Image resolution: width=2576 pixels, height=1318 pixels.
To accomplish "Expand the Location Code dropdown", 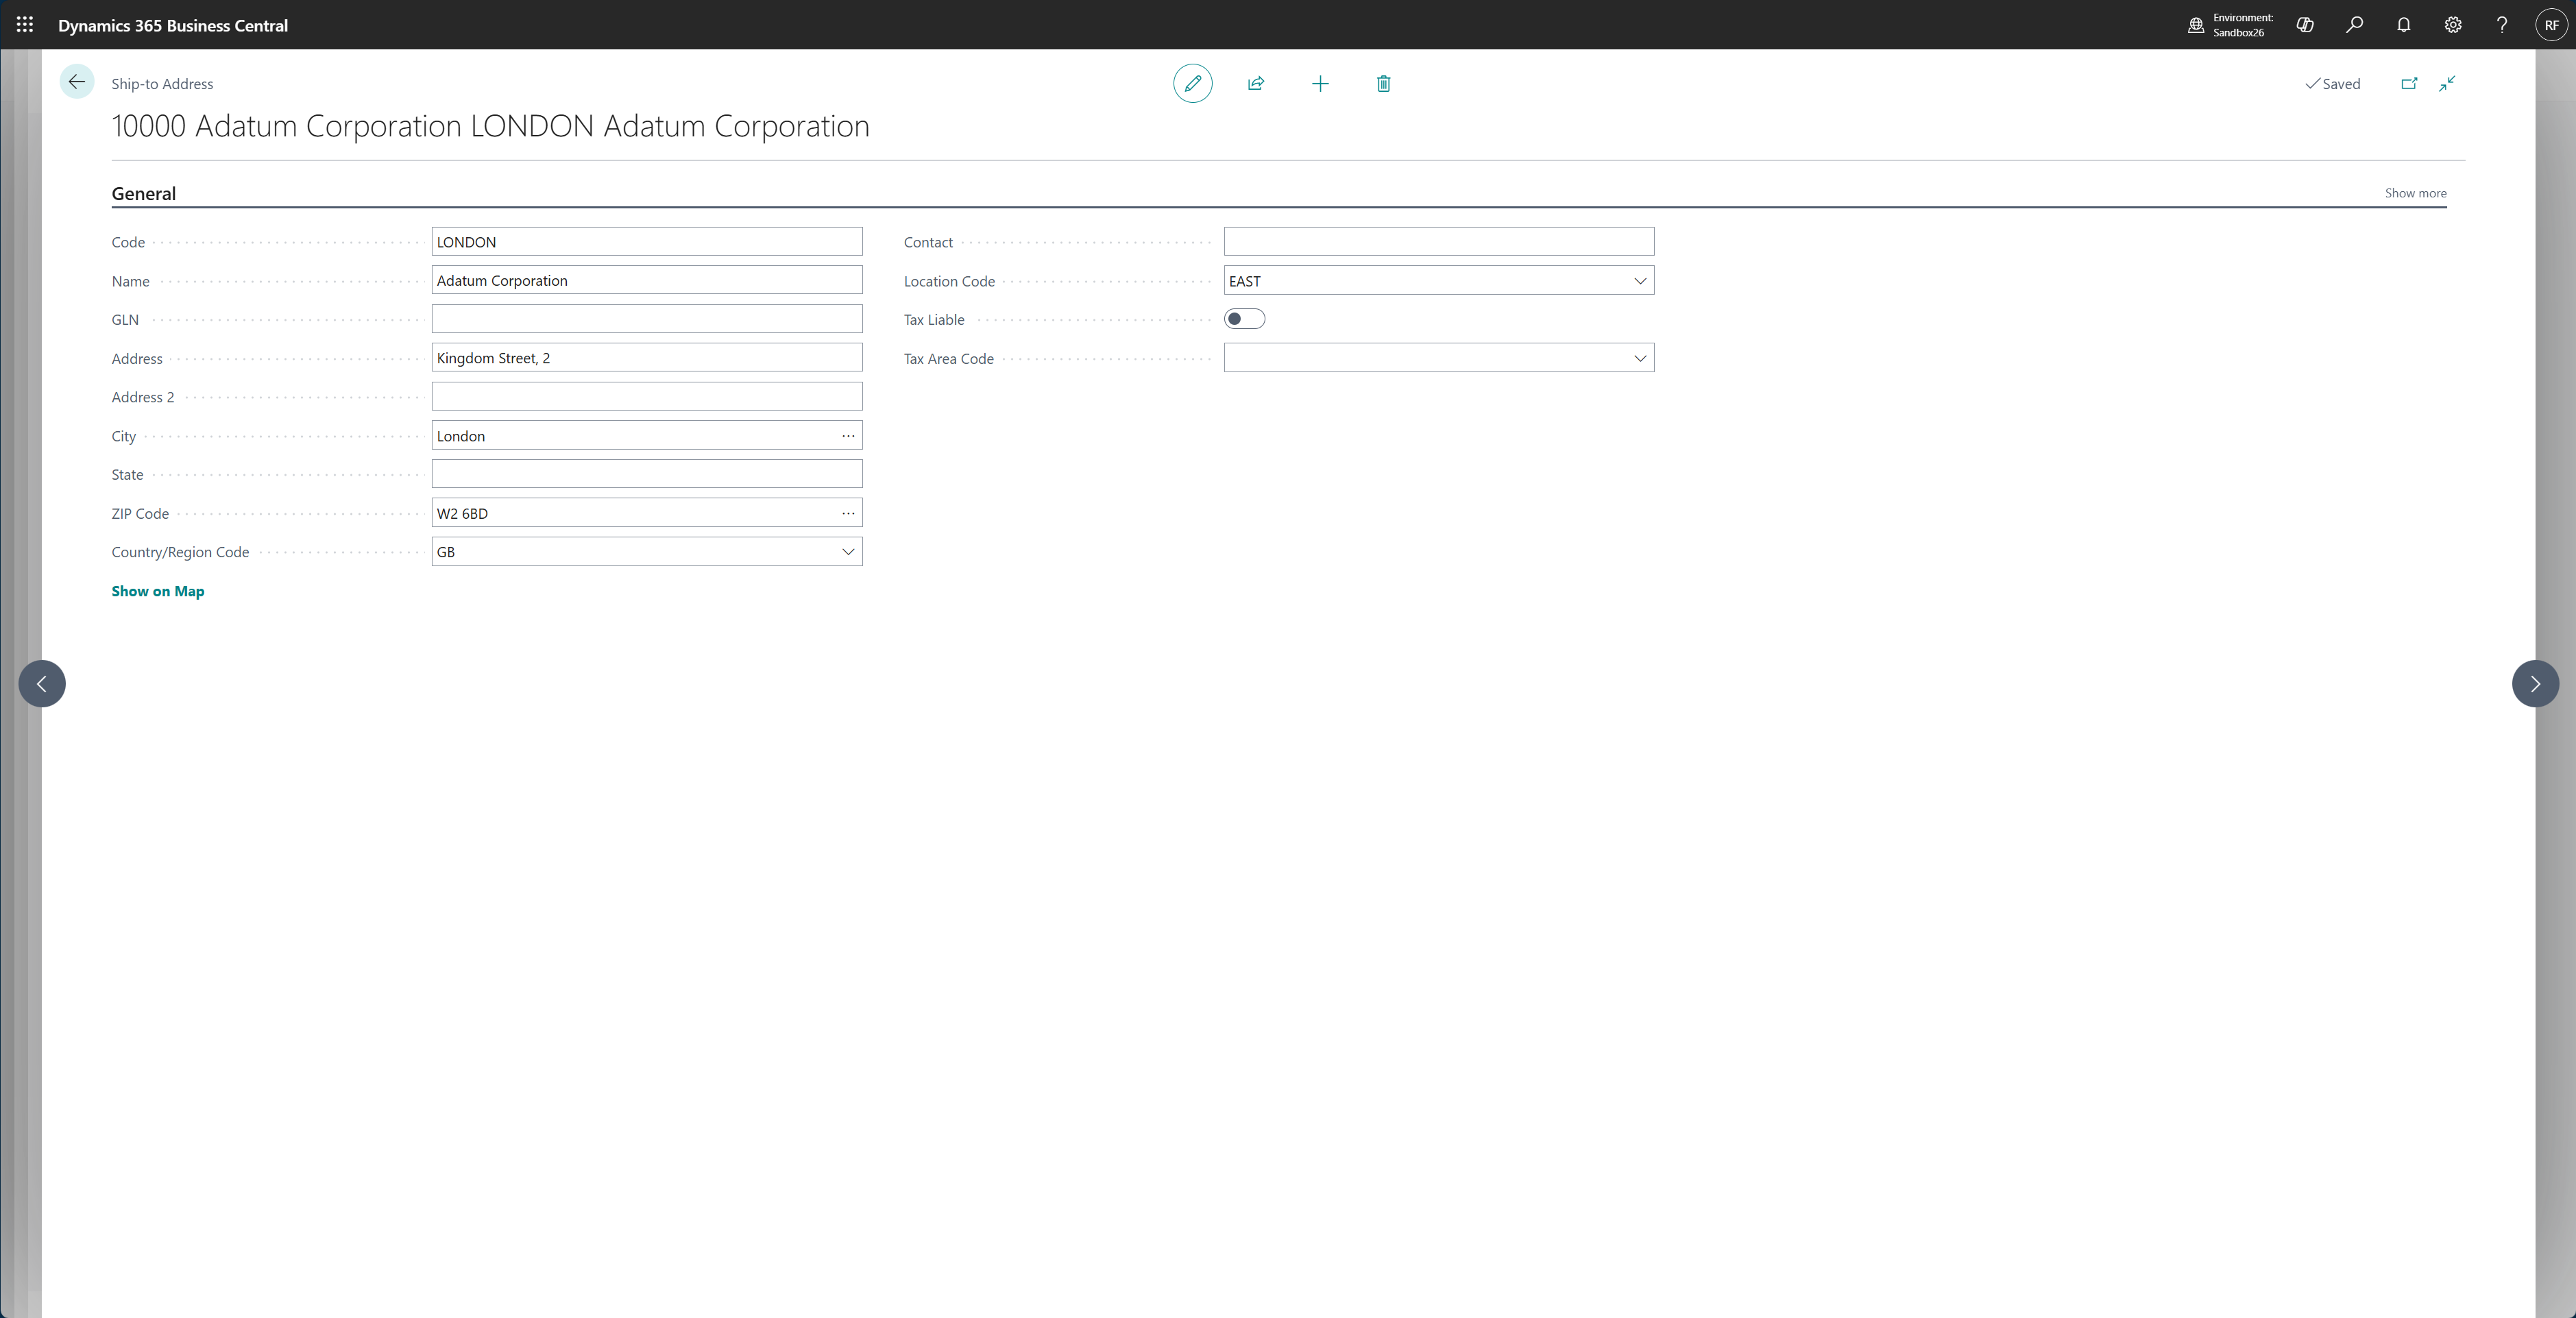I will pyautogui.click(x=1640, y=281).
